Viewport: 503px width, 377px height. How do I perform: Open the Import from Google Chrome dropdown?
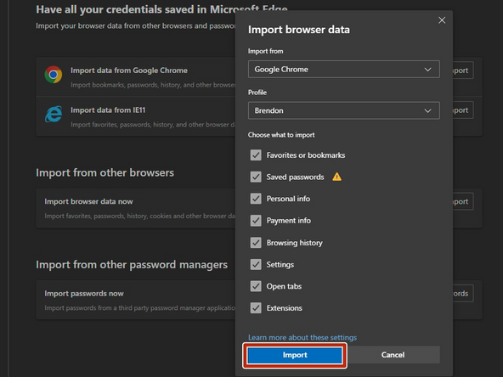[x=343, y=70]
